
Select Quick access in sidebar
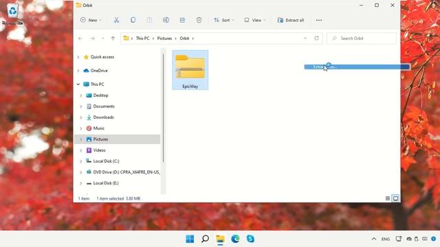coord(102,57)
